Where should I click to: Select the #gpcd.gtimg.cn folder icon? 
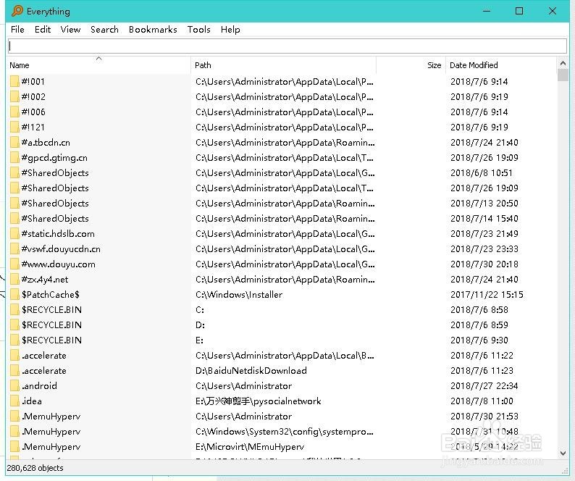point(14,158)
